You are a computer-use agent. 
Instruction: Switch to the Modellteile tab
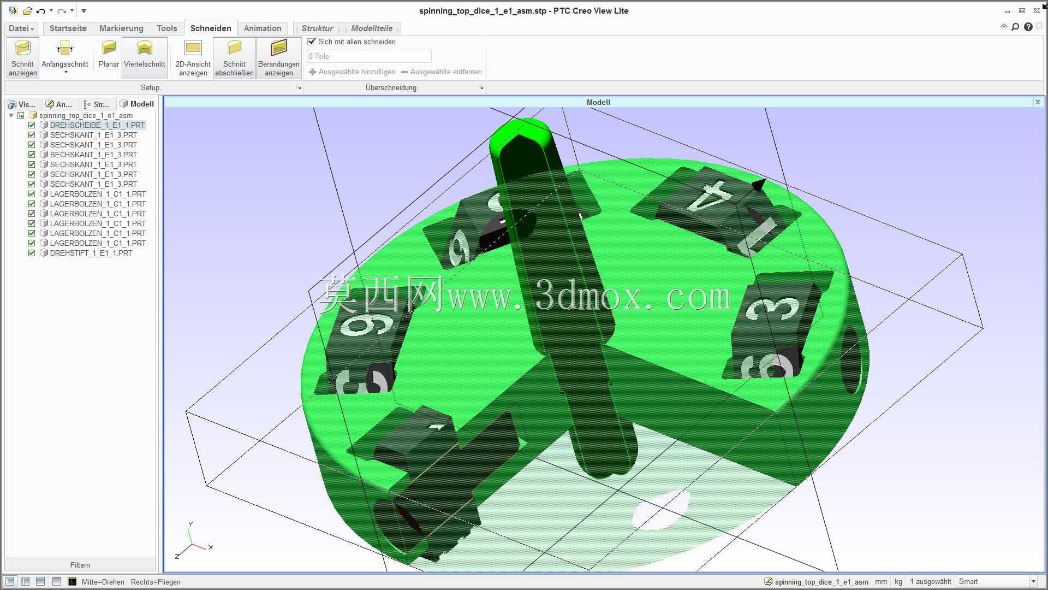click(372, 28)
